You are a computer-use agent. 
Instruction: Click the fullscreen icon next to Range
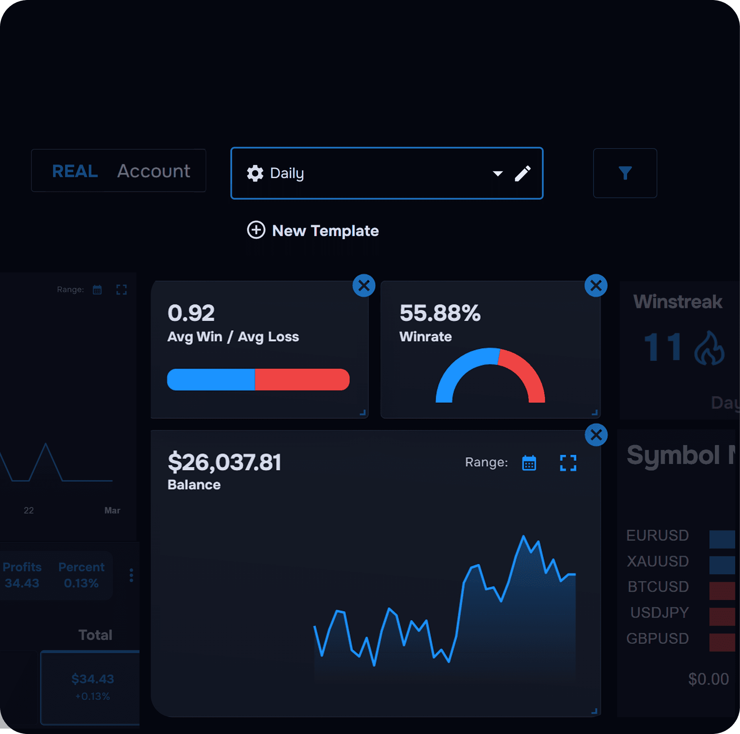pyautogui.click(x=121, y=290)
